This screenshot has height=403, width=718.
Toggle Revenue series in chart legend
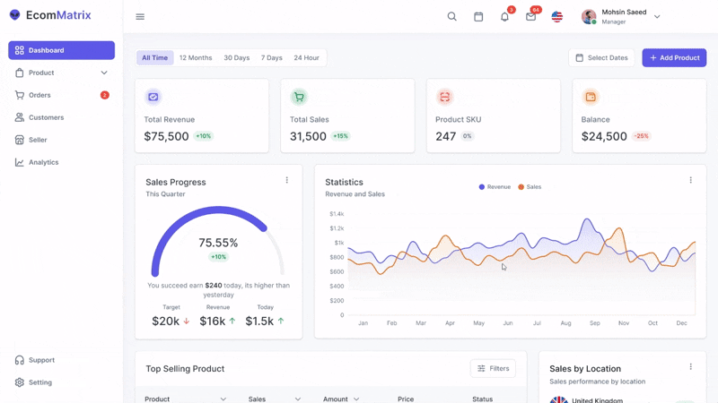click(495, 187)
